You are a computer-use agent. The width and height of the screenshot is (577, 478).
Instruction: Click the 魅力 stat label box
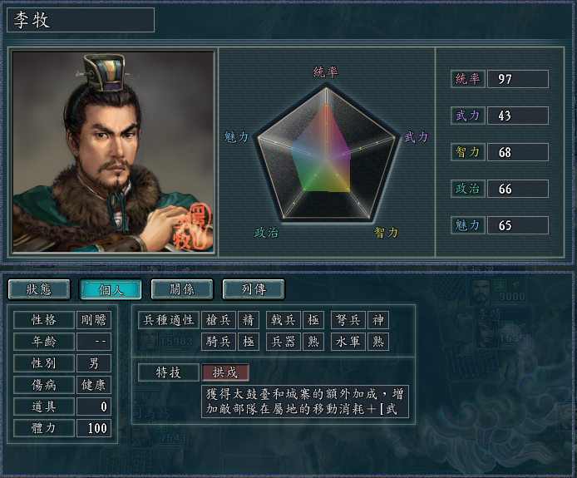coord(468,225)
